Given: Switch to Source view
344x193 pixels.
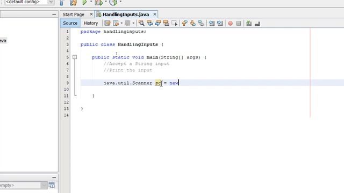Looking at the screenshot, I should coord(70,23).
